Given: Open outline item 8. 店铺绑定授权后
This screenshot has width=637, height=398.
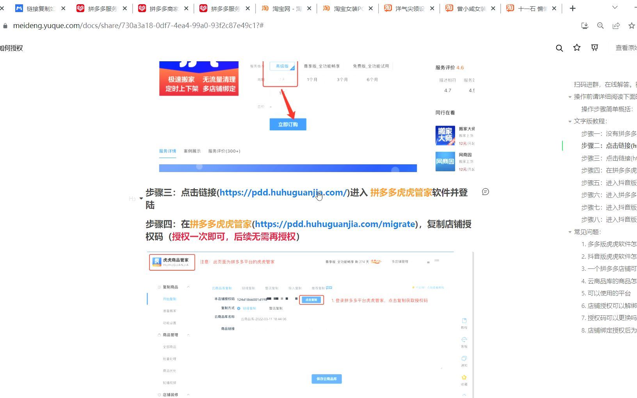Looking at the screenshot, I should click(609, 330).
